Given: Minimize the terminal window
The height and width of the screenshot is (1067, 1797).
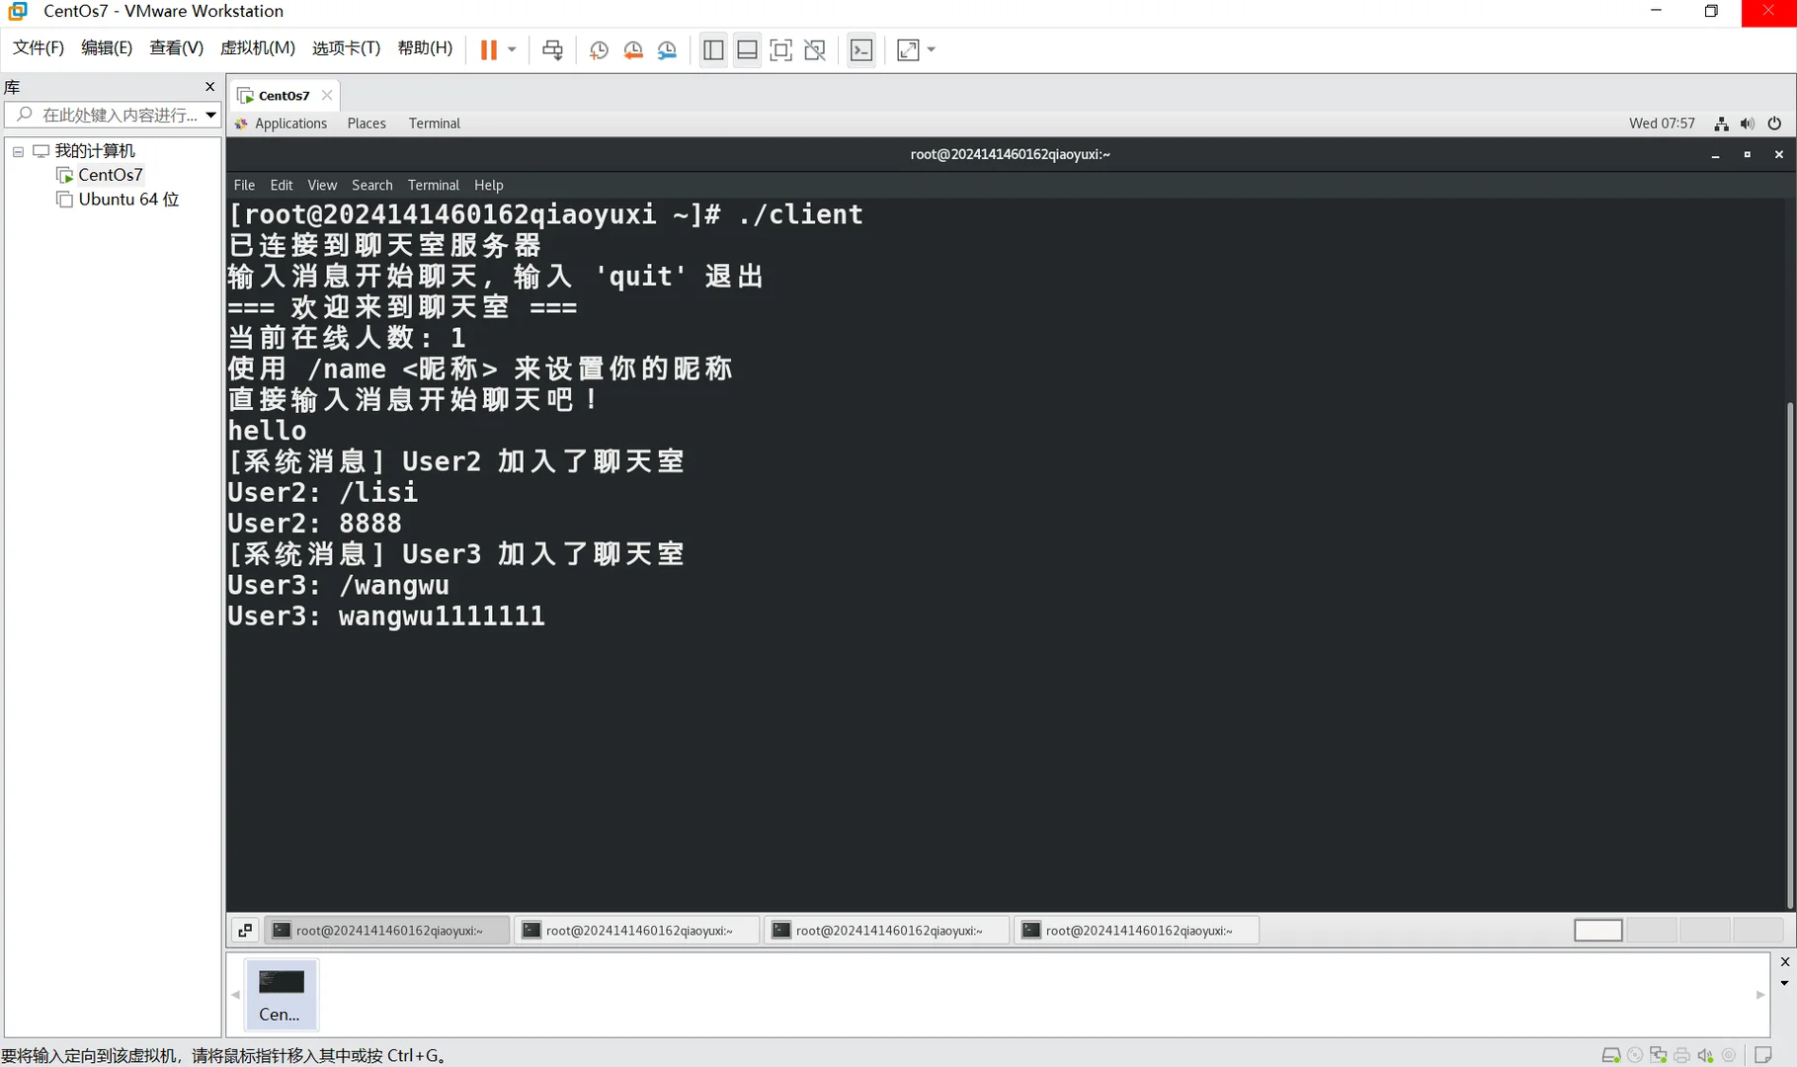Looking at the screenshot, I should coord(1715,155).
